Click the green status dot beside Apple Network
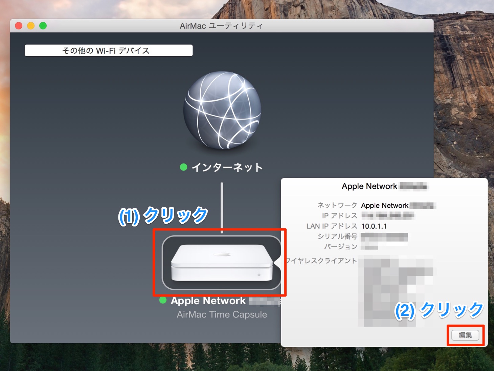The image size is (494, 371). [x=163, y=300]
